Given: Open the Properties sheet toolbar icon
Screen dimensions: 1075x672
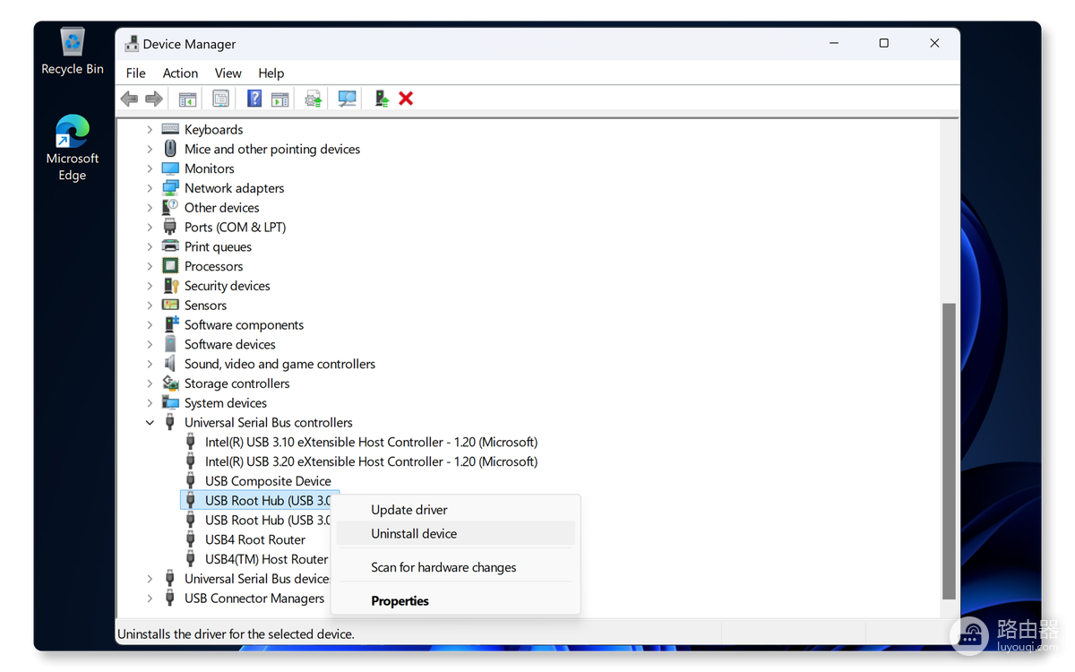Looking at the screenshot, I should coord(220,99).
